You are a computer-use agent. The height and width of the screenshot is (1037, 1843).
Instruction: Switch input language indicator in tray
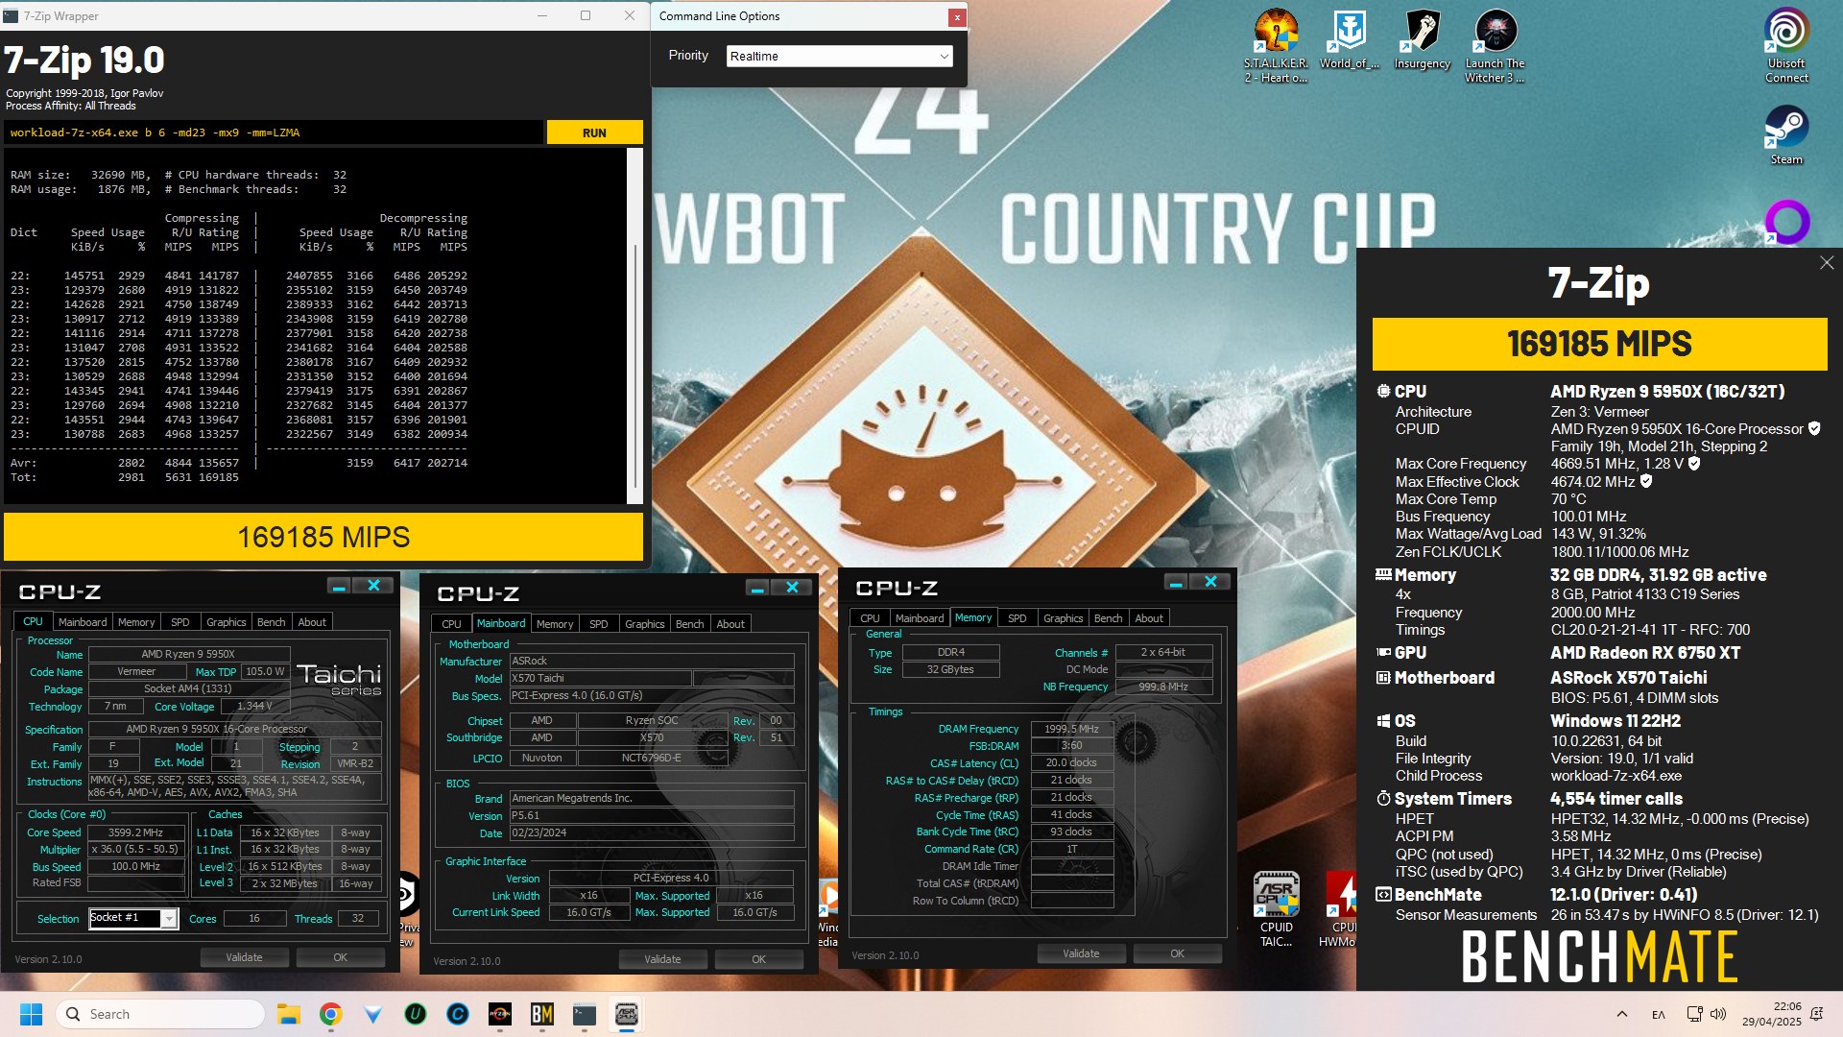click(1658, 1014)
